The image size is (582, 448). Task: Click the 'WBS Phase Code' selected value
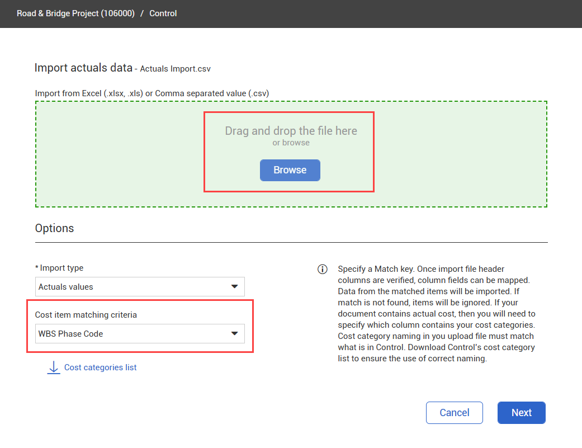click(71, 334)
